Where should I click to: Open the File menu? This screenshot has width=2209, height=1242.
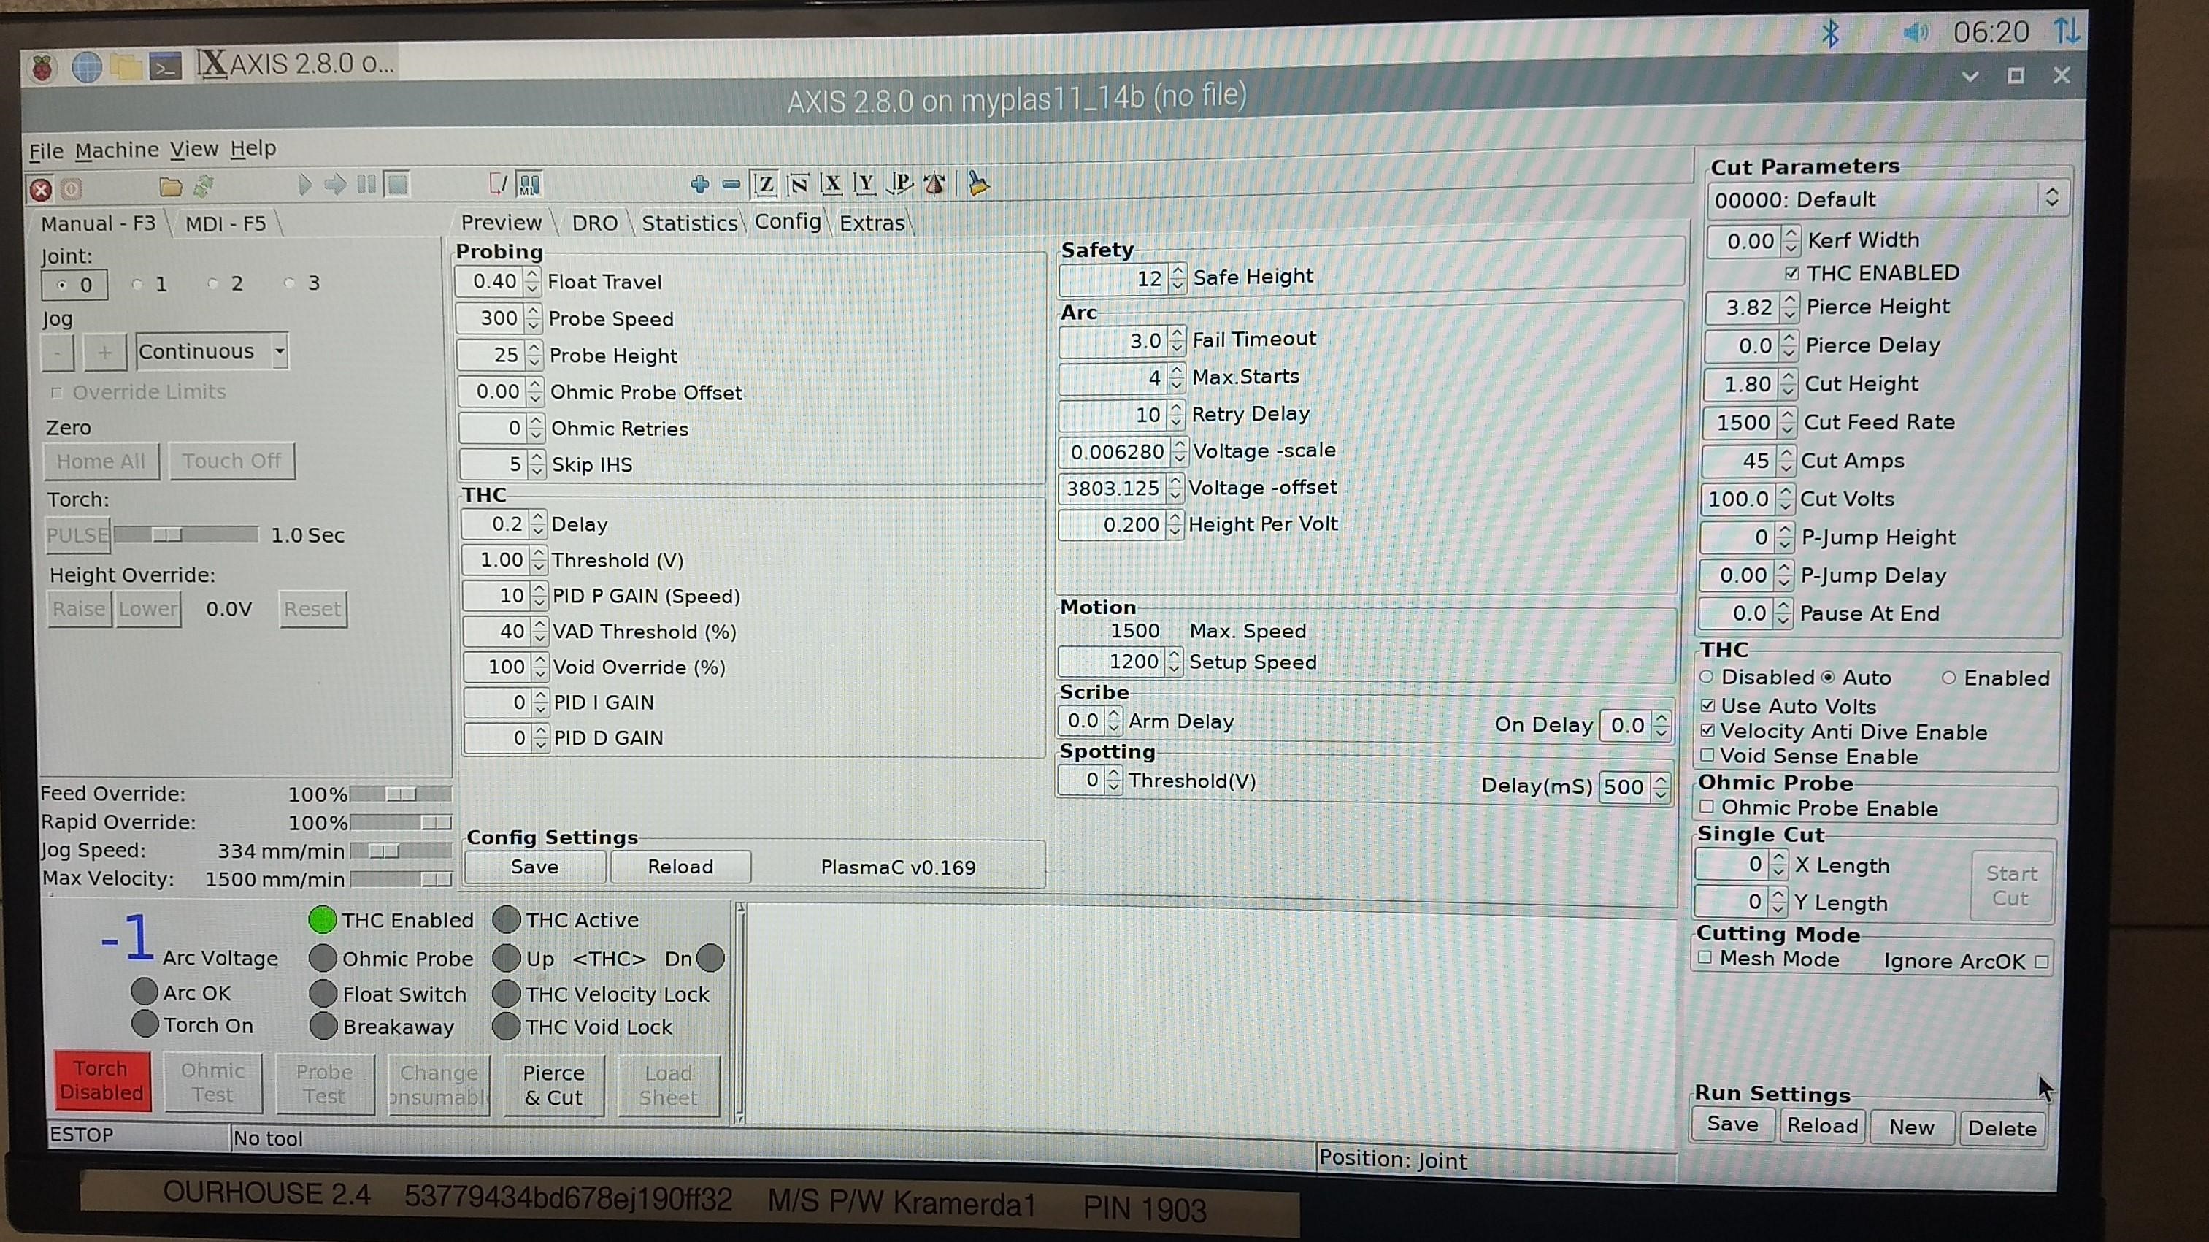46,152
